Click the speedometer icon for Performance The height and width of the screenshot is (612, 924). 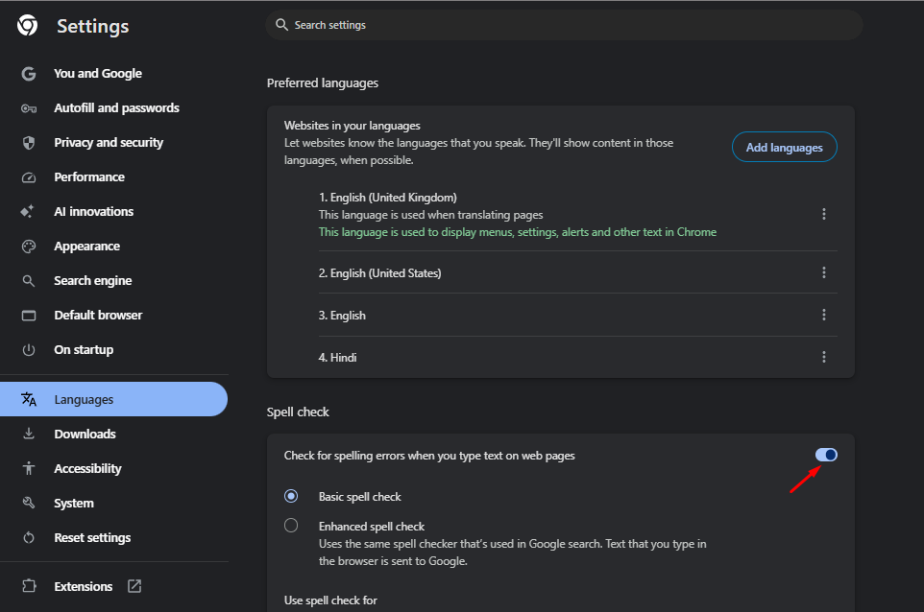[x=28, y=177]
